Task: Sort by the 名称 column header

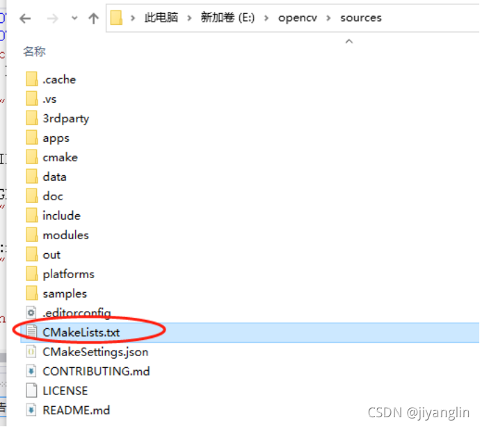Action: [x=34, y=51]
